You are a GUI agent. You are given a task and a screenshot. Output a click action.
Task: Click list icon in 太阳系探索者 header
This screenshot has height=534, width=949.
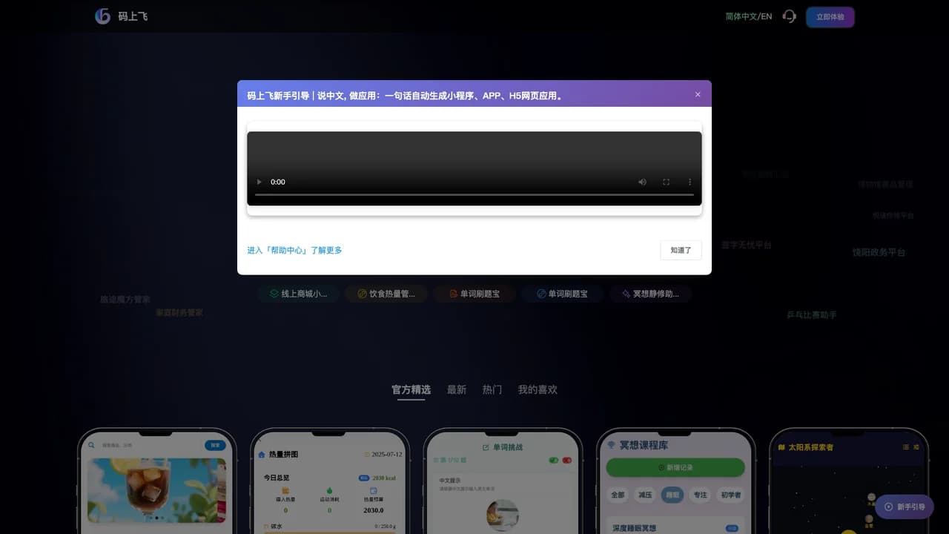pyautogui.click(x=906, y=447)
